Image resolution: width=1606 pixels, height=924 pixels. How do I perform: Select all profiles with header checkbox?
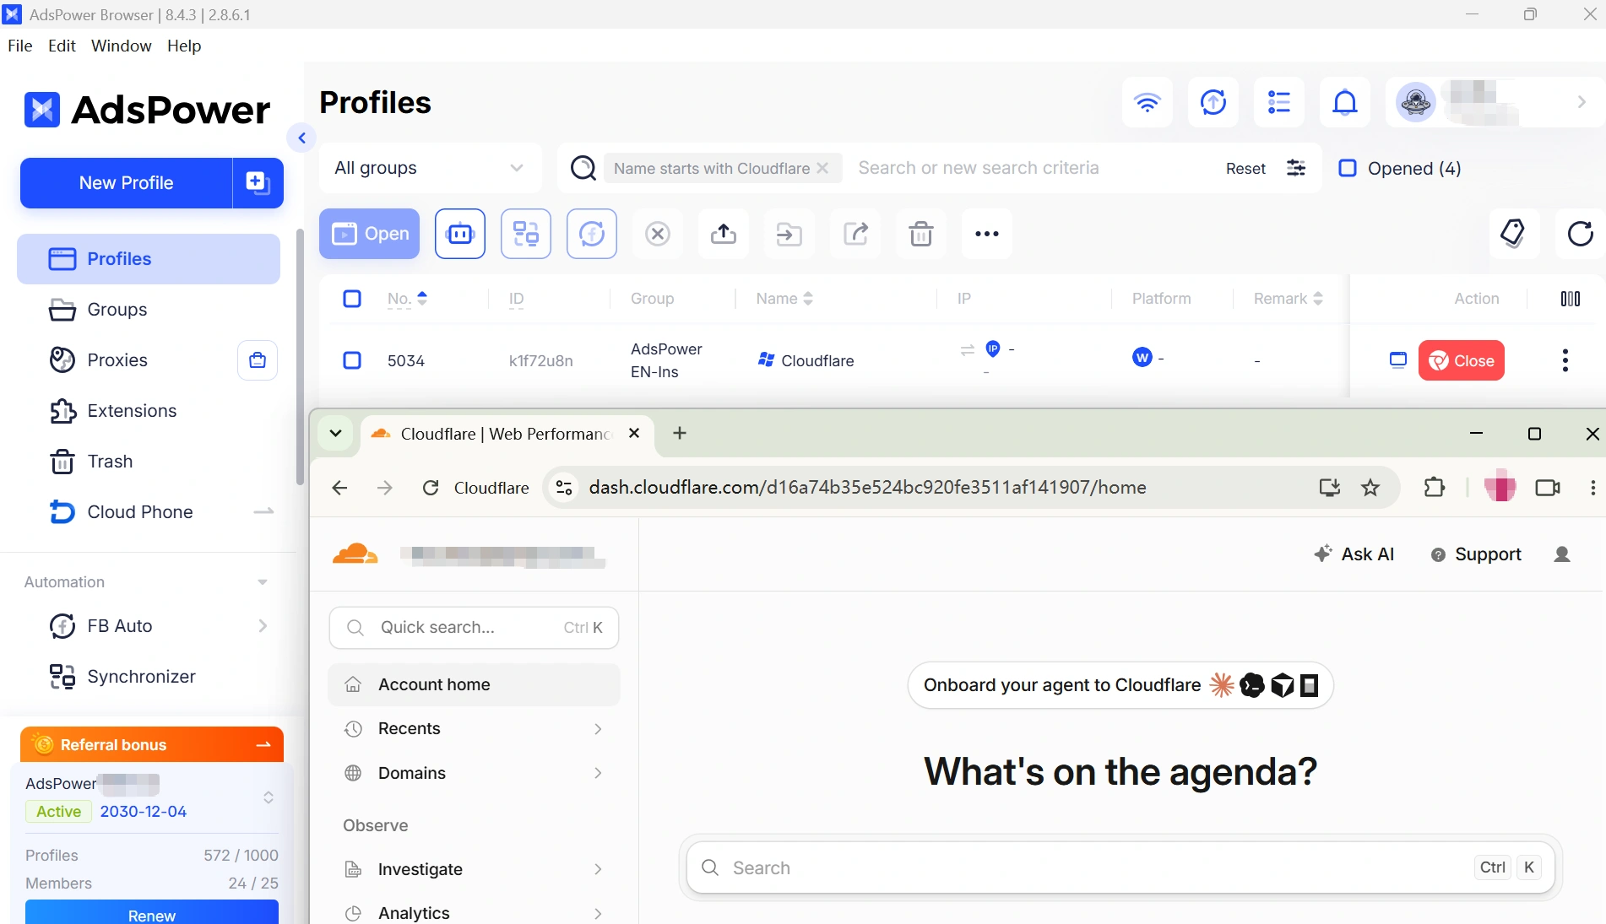tap(352, 299)
